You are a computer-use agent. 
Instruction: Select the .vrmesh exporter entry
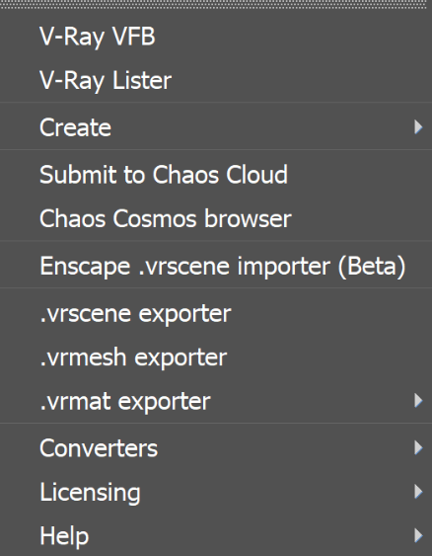click(216, 357)
